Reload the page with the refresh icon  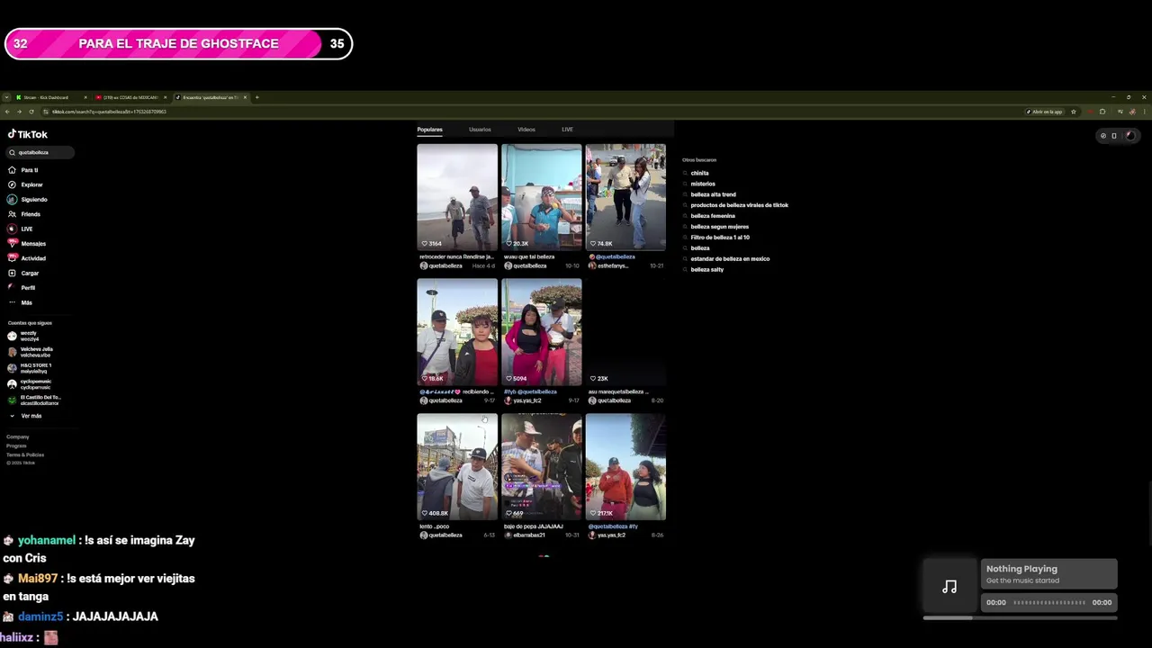(x=31, y=112)
